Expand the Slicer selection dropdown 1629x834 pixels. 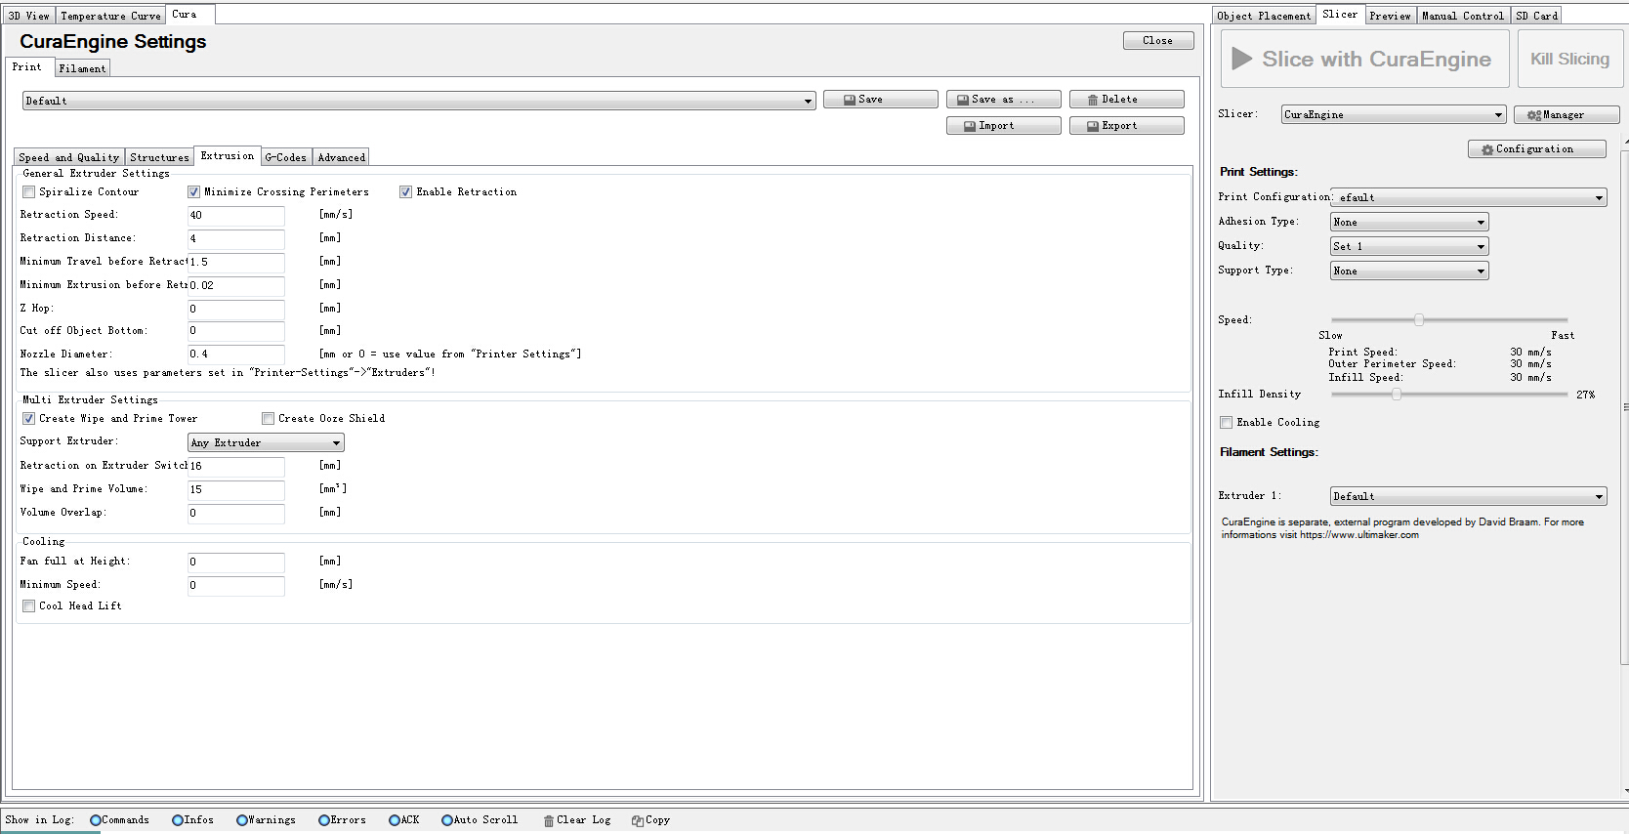[1394, 114]
